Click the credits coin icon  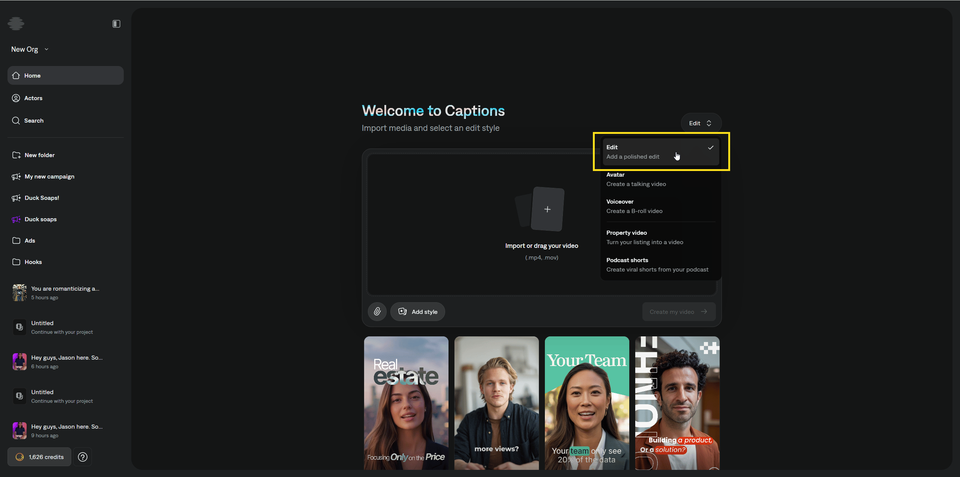coord(19,457)
